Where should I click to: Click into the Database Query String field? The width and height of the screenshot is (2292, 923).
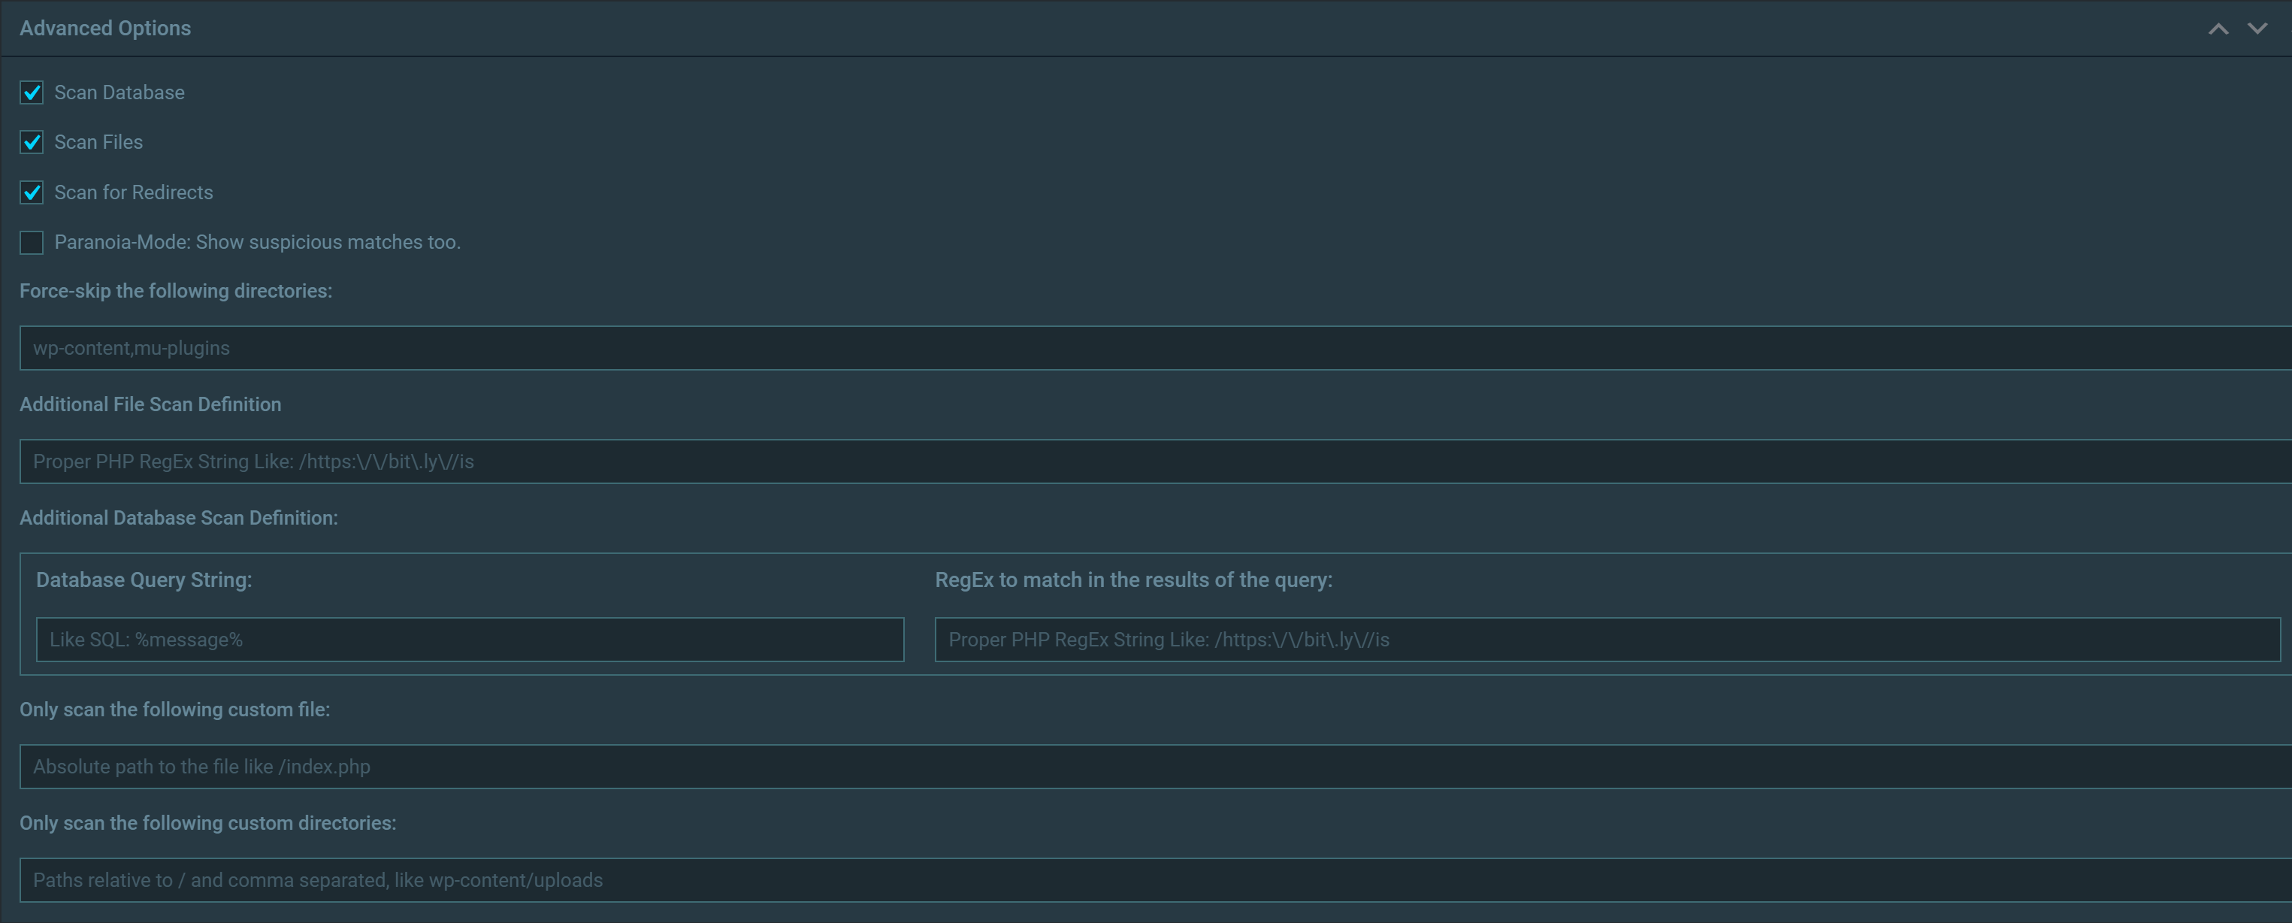pos(470,639)
